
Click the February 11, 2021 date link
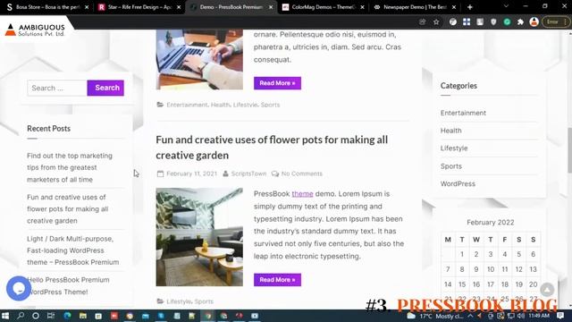pos(191,174)
